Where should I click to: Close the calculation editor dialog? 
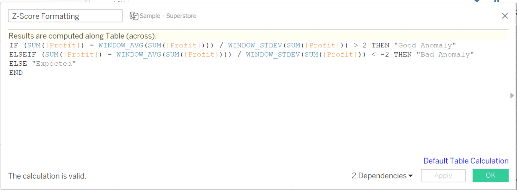505,16
